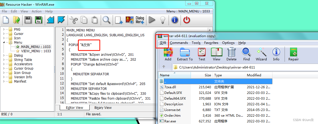Click the export resource down-right arrow icon
Image resolution: width=318 pixels, height=124 pixels.
61,20
